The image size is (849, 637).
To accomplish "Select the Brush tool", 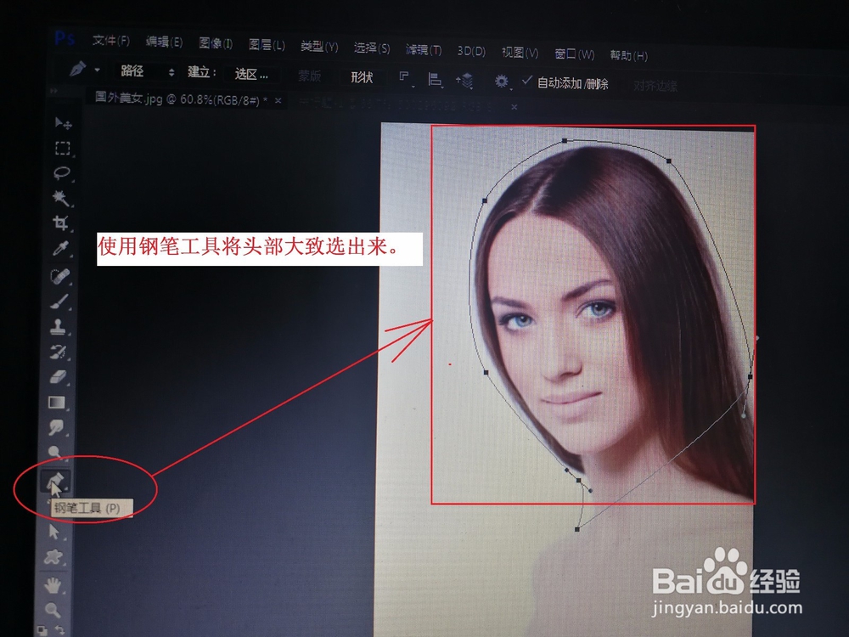I will 59,302.
